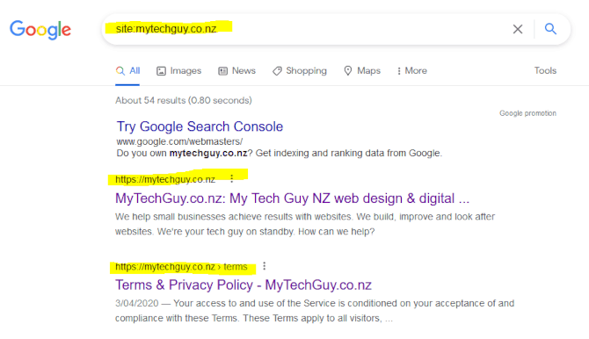Click the Images tab picture icon
Screen dimensions: 589x339
pyautogui.click(x=161, y=71)
